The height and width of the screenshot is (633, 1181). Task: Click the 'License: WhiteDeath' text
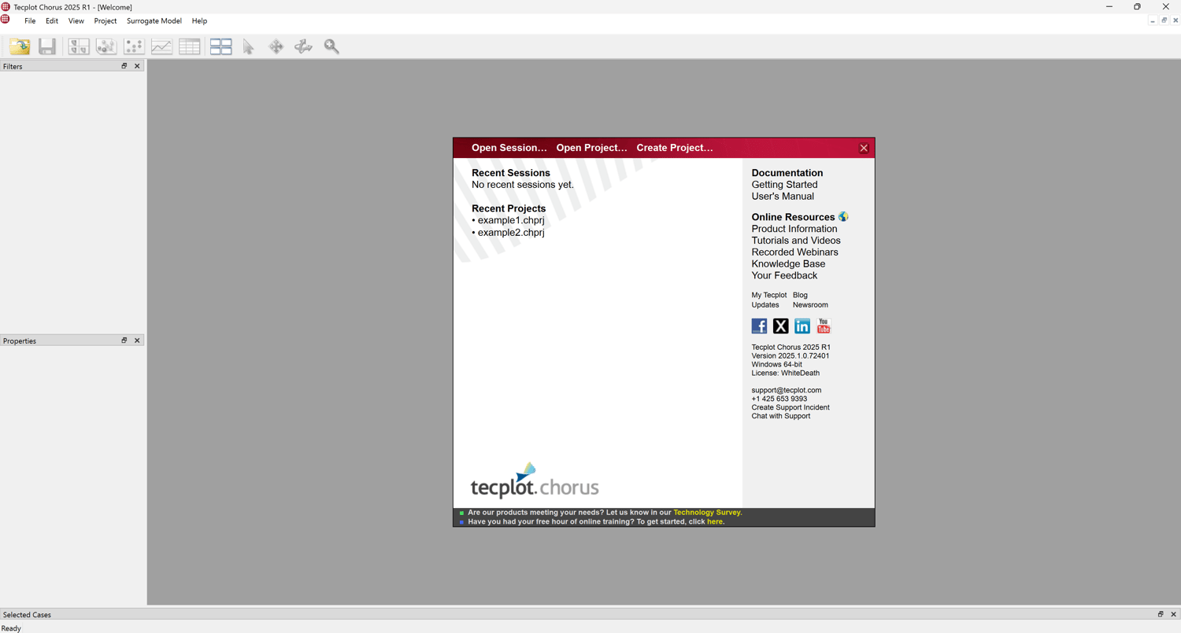786,374
